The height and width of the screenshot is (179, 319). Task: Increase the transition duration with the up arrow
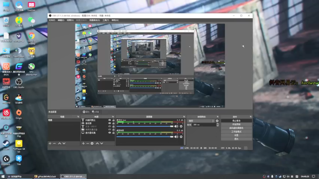click(217, 124)
